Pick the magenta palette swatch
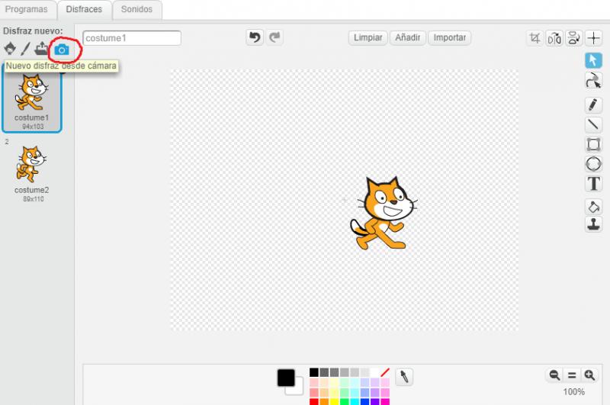 point(385,402)
